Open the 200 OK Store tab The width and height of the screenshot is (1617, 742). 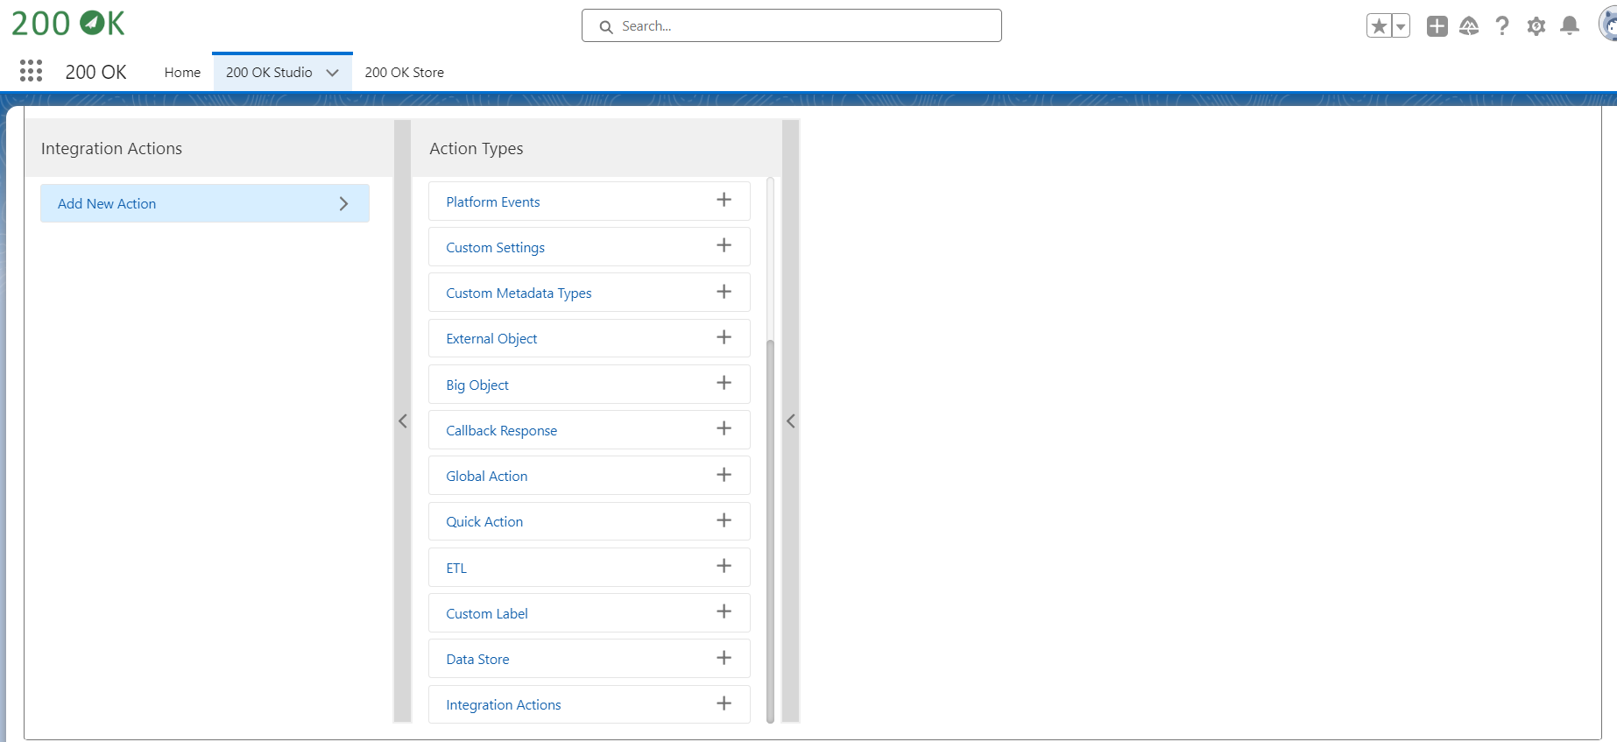point(404,73)
